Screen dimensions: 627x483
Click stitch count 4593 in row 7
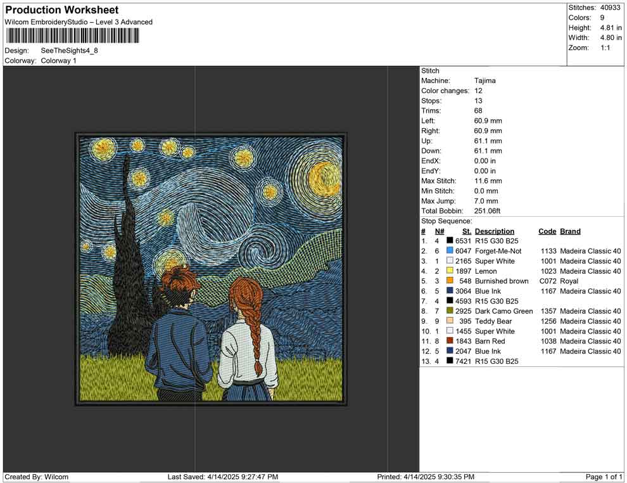click(464, 301)
